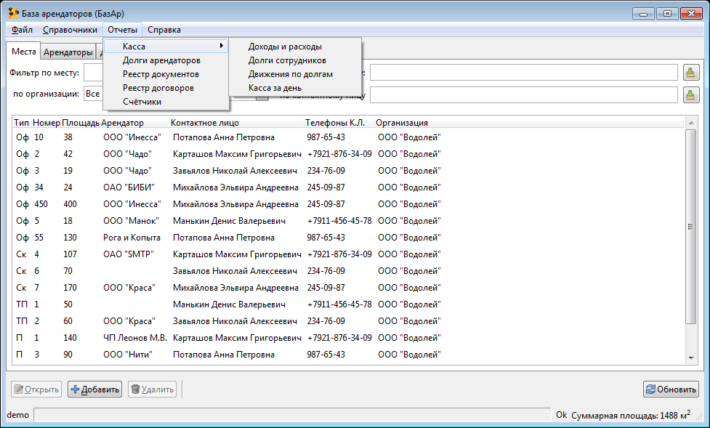The width and height of the screenshot is (710, 428).
Task: Select Завьялов Николай Алексеевич in the Оф 3 row
Action: pos(235,171)
